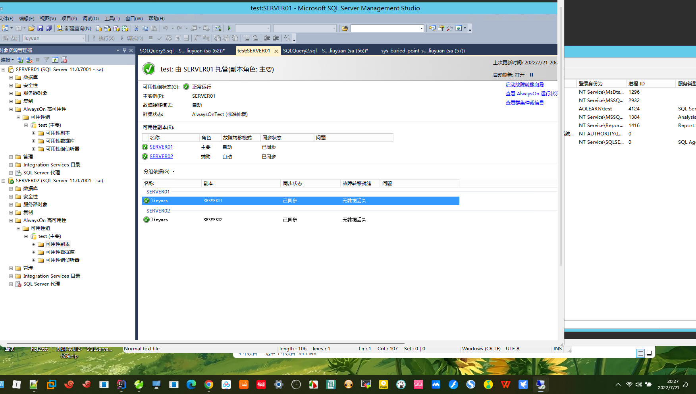
Task: Open the 文件(F) menu
Action: click(6, 19)
